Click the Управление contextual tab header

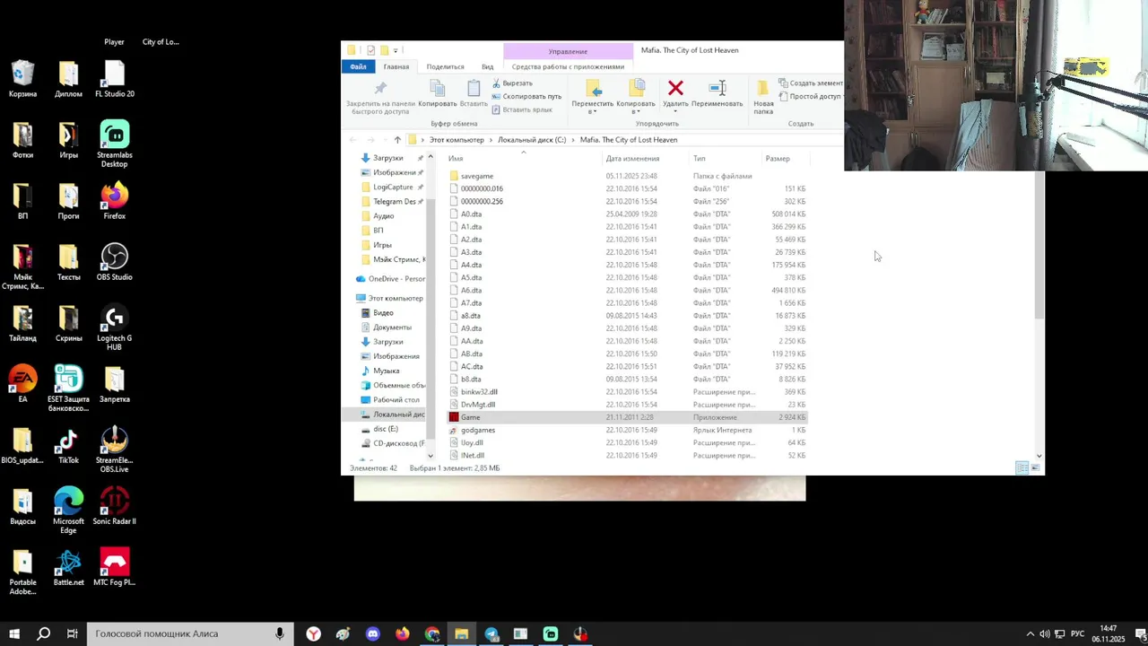coord(568,51)
